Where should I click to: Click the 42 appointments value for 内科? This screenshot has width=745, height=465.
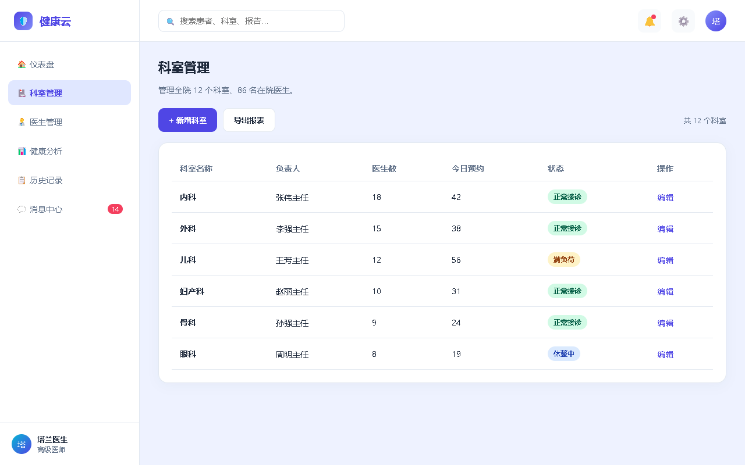[456, 198]
